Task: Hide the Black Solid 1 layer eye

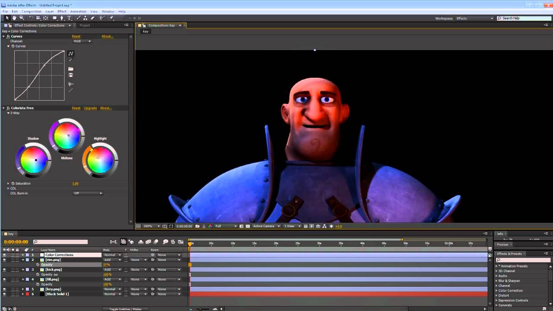Action: click(4, 294)
